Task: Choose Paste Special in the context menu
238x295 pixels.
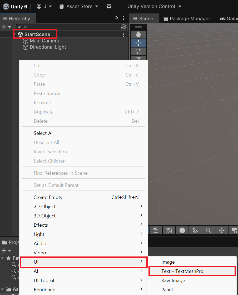Action: click(x=83, y=93)
